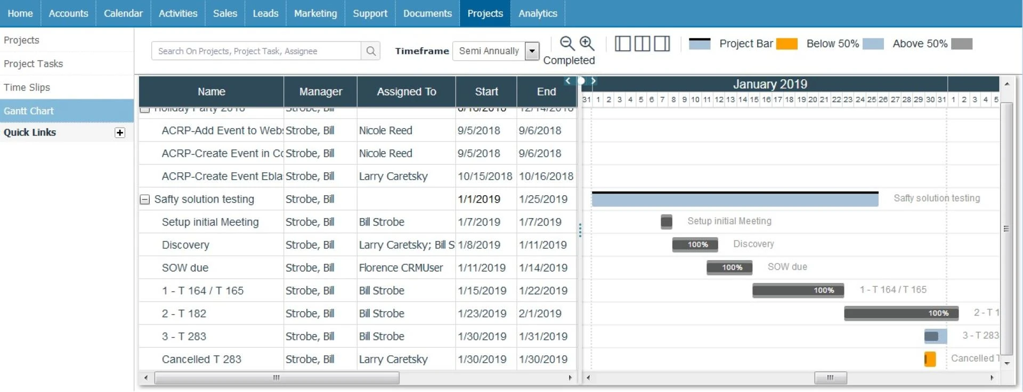Click the orange Project Bar swatch
Screen dimensions: 1023x392
tap(786, 44)
